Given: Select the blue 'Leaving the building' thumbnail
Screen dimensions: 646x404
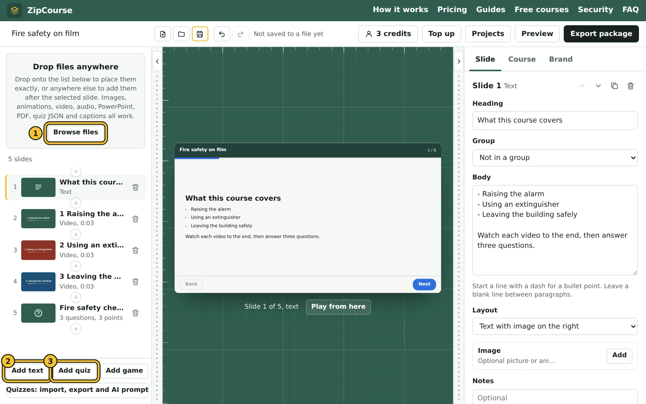Looking at the screenshot, I should pyautogui.click(x=38, y=282).
